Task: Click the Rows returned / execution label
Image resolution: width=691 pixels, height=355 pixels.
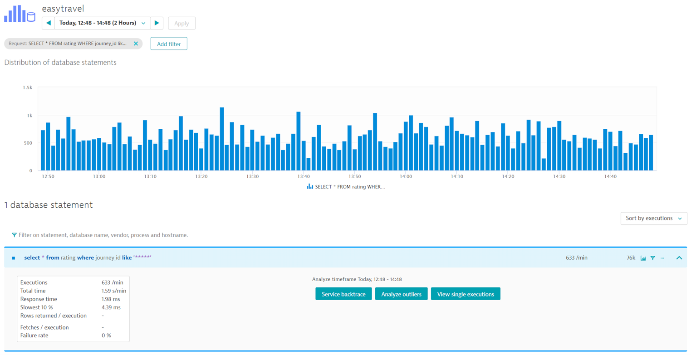Action: [x=54, y=315]
